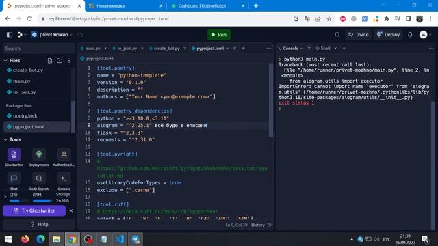The image size is (438, 246).
Task: Select pyproject.toml in file tree
Action: pyautogui.click(x=37, y=126)
